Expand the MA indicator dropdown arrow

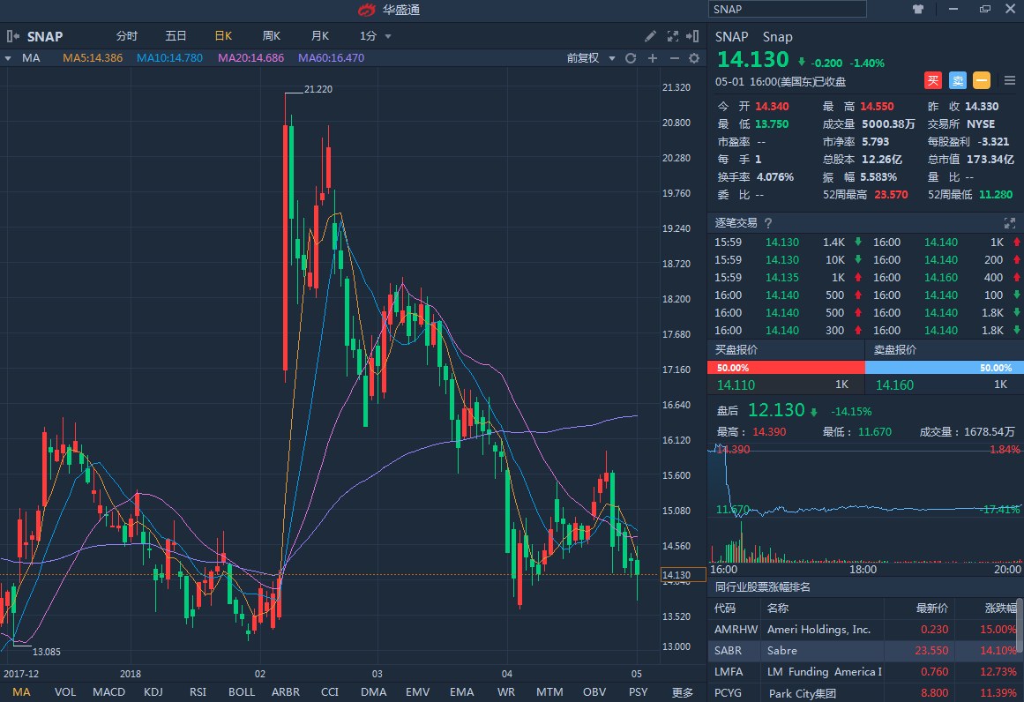(x=8, y=58)
